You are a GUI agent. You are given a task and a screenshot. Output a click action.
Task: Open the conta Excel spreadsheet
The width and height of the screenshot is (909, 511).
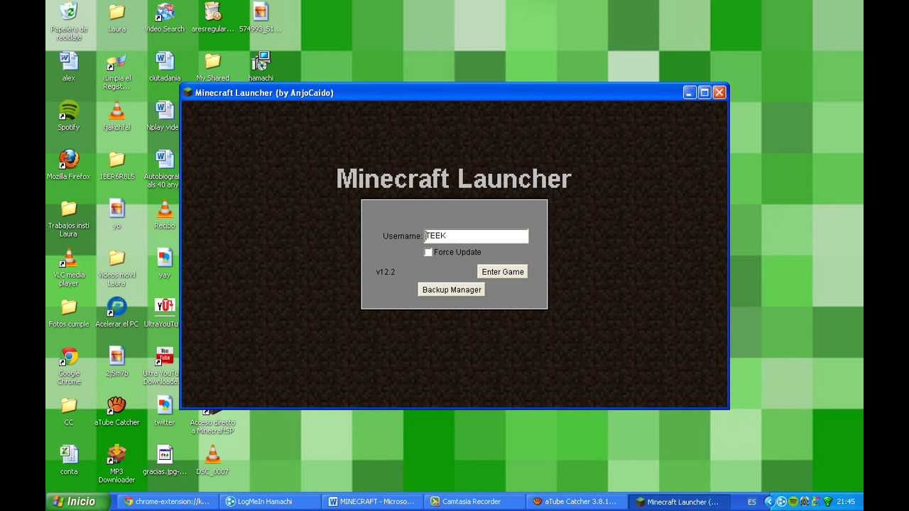pos(69,460)
